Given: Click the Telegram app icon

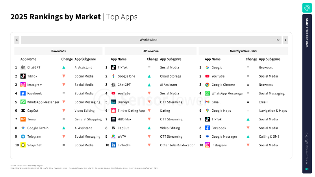Looking at the screenshot, I should click(x=23, y=136).
